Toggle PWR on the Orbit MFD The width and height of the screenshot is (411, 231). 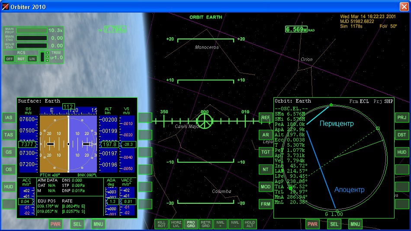click(x=312, y=224)
